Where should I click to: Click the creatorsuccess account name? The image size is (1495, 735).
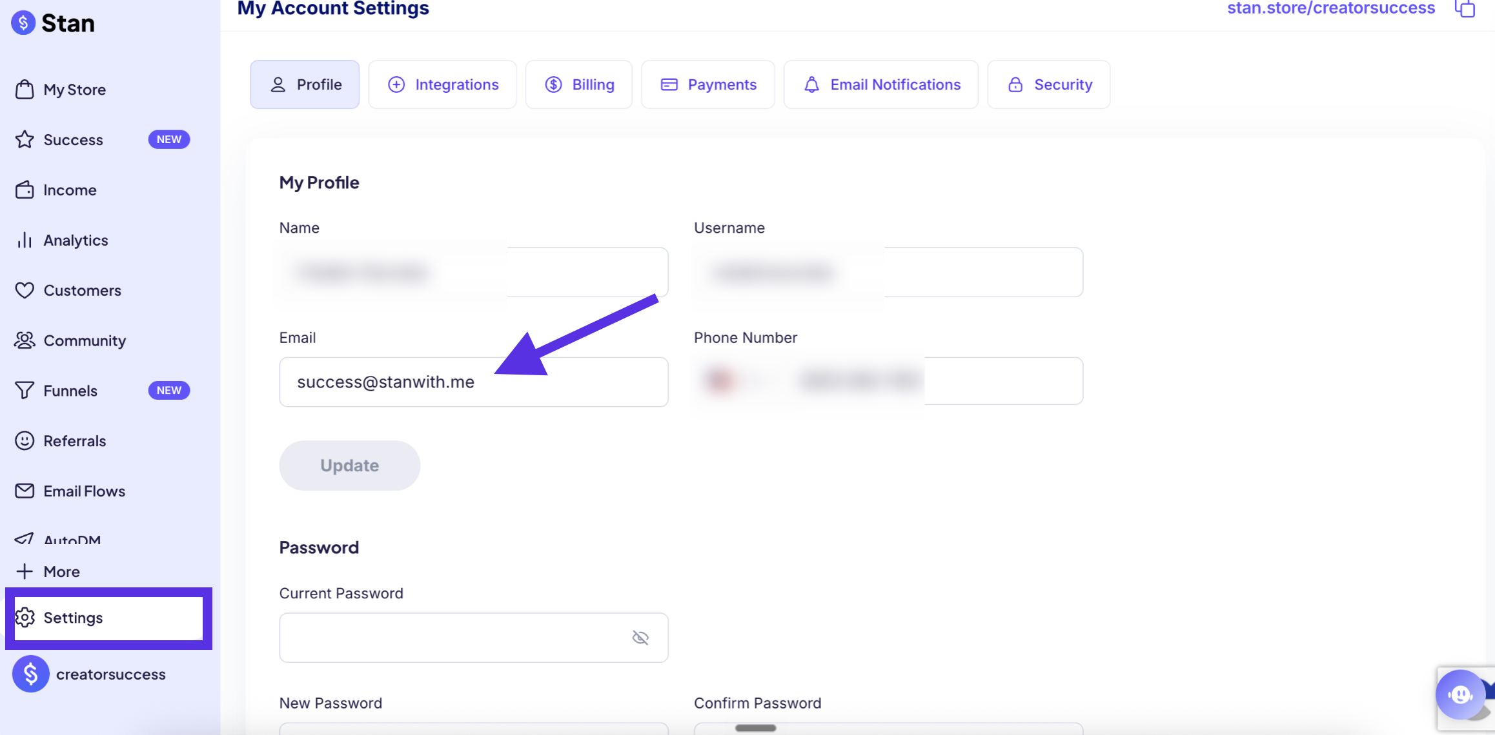pyautogui.click(x=110, y=674)
